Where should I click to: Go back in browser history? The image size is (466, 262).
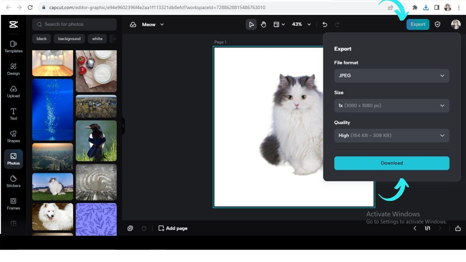(8, 7)
